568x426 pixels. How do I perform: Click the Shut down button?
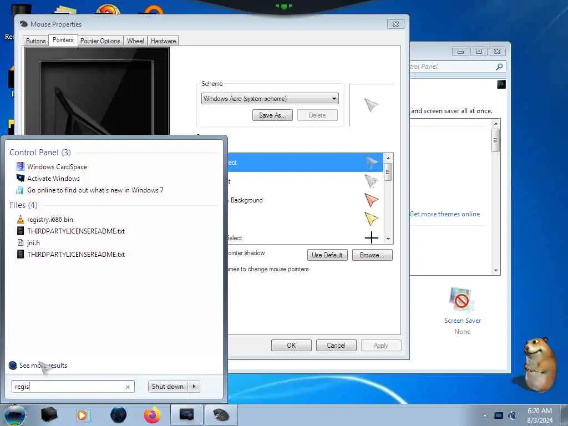168,387
